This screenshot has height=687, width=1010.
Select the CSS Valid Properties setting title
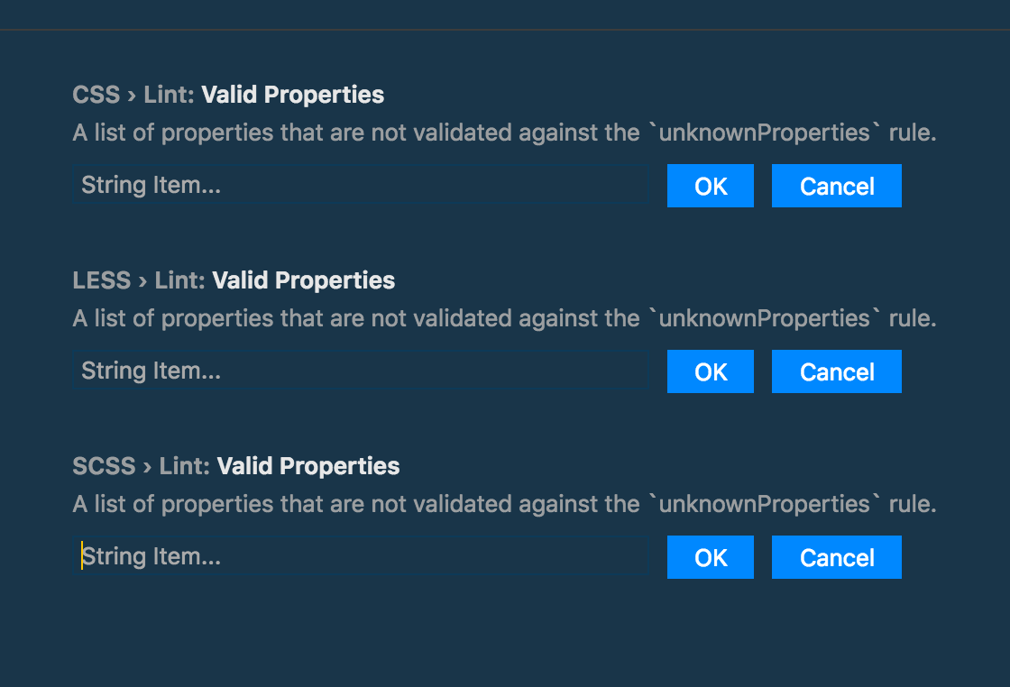tap(294, 94)
